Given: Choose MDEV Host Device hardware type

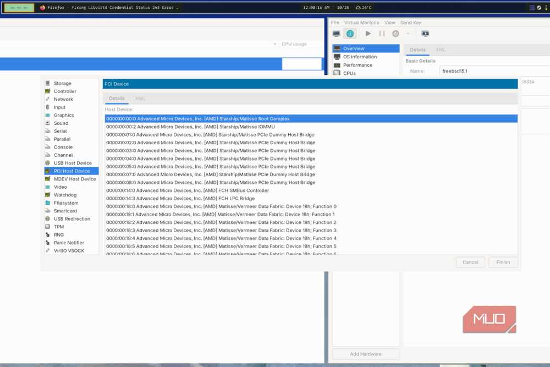Looking at the screenshot, I should click(71, 179).
